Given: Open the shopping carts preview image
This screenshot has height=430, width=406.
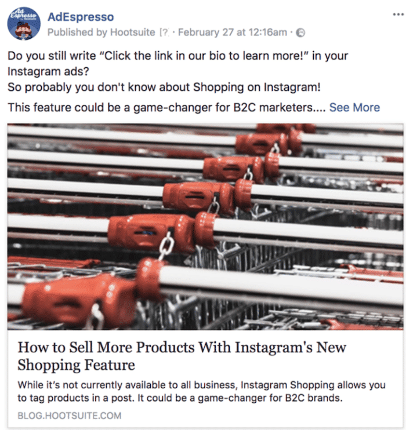Looking at the screenshot, I should click(x=205, y=227).
